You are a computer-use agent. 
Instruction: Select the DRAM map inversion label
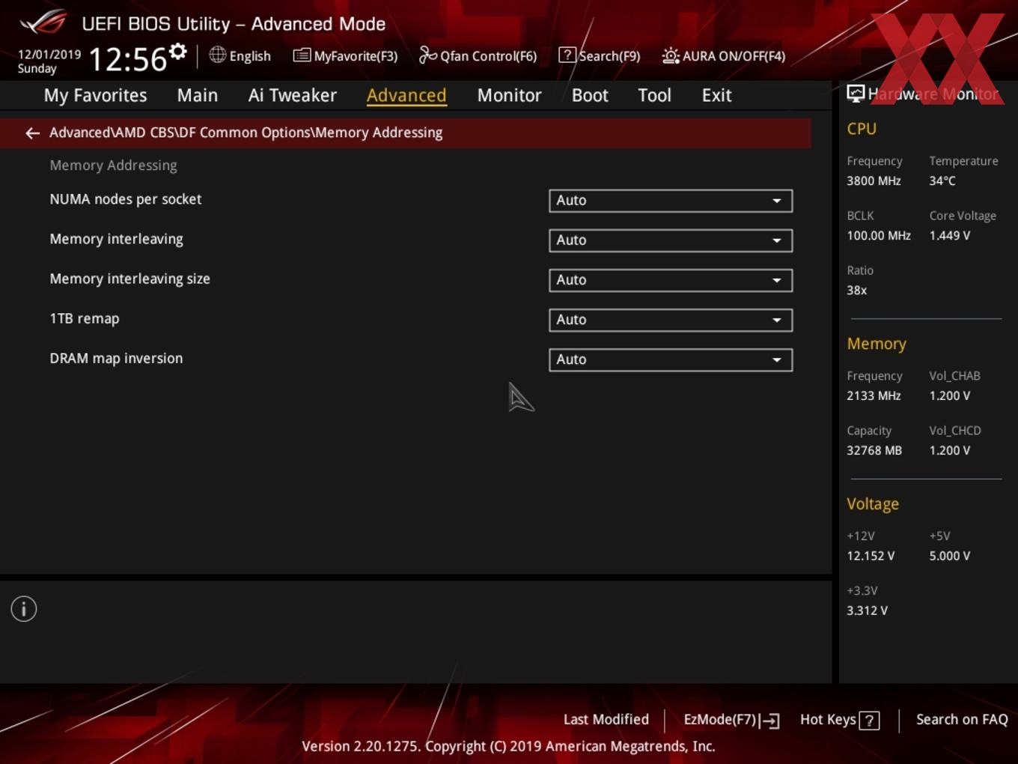(x=116, y=358)
